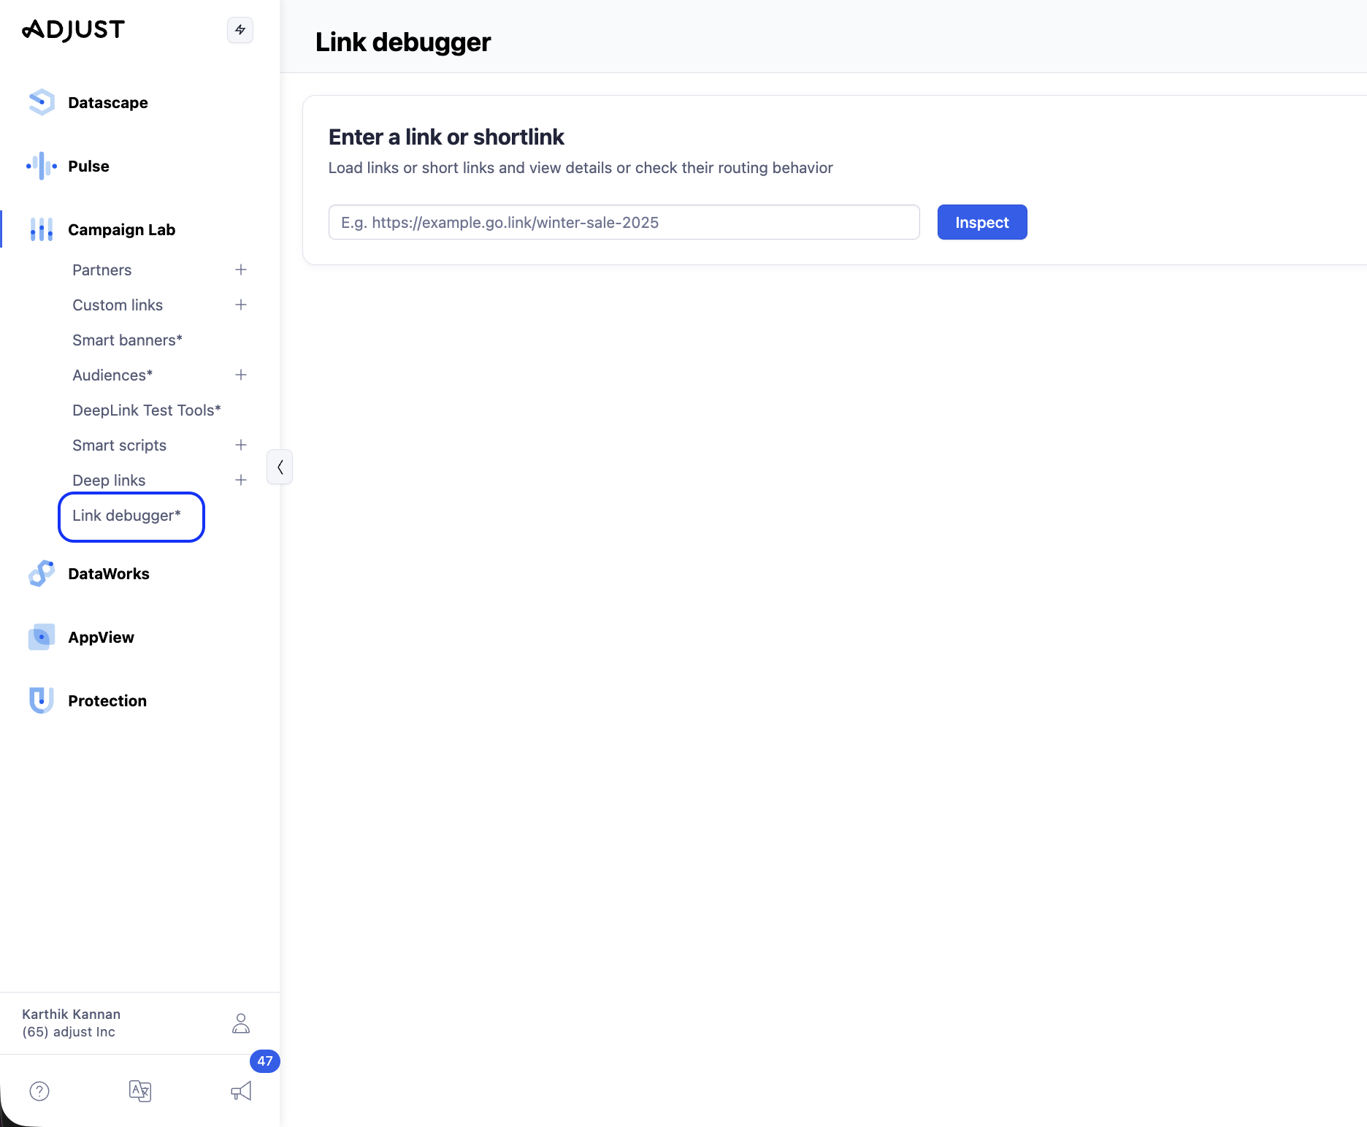Viewport: 1367px width, 1127px height.
Task: Go to Custom links
Action: (x=118, y=305)
